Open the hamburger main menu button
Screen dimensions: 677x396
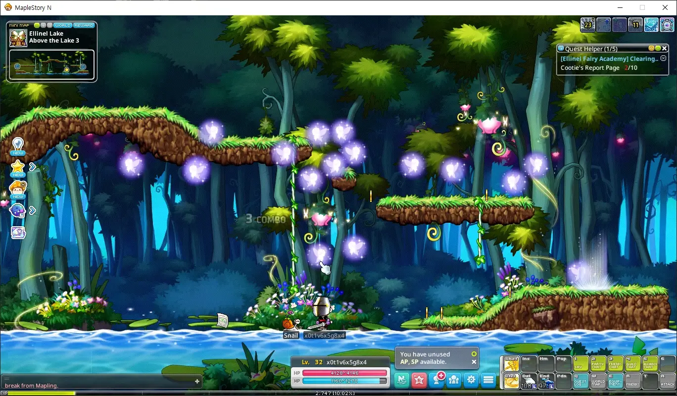pyautogui.click(x=488, y=380)
